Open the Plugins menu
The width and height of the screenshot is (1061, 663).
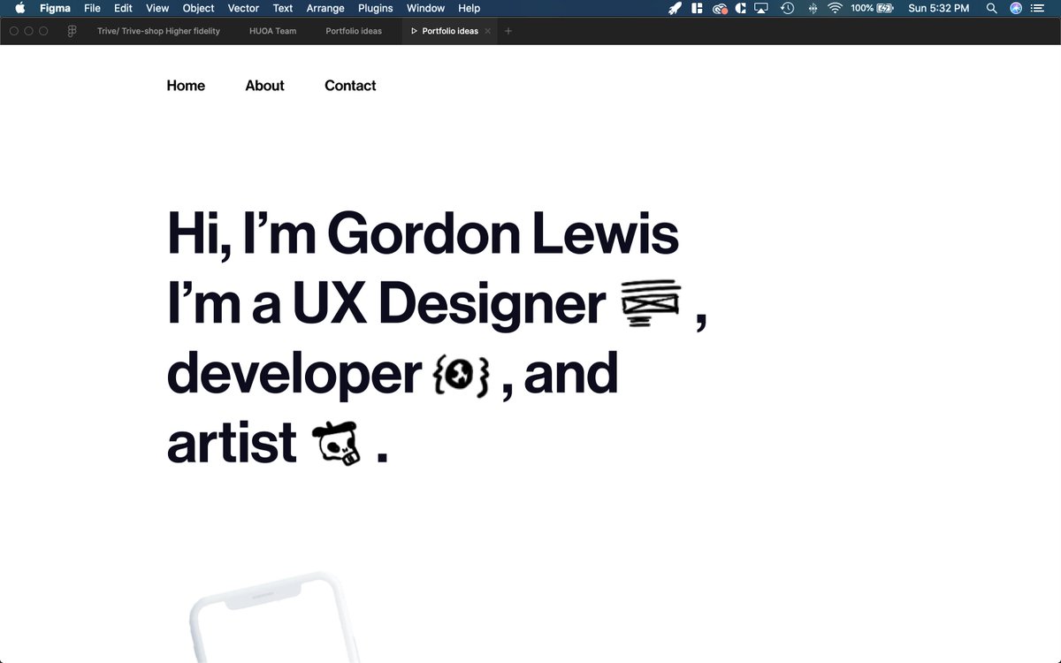[x=376, y=8]
